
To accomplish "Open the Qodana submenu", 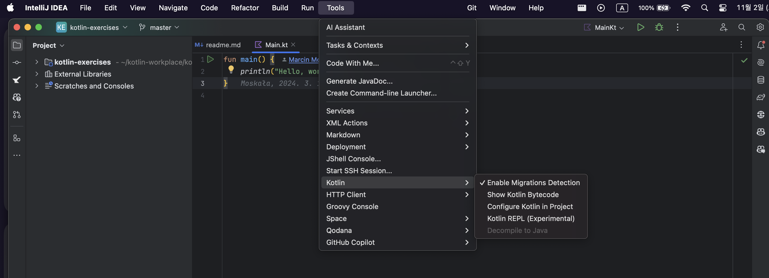I will point(397,230).
